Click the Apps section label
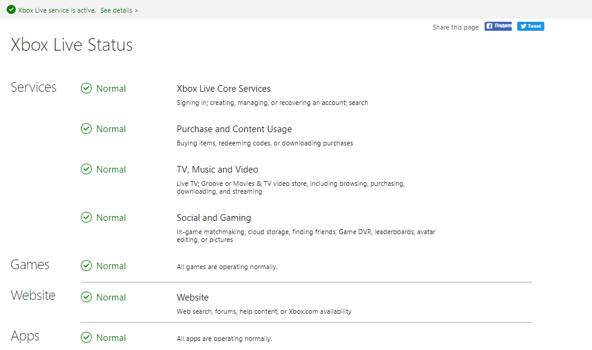Image resolution: width=592 pixels, height=350 pixels. (x=25, y=336)
